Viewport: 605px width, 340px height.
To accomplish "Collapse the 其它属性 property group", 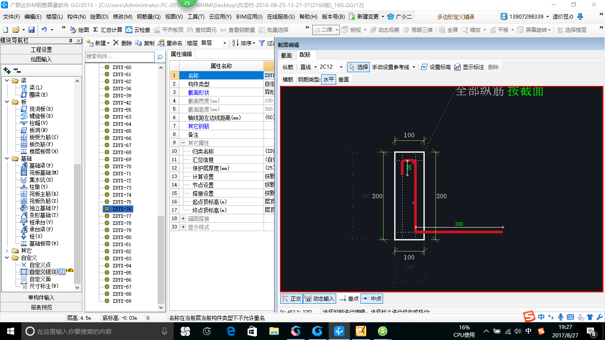I will point(183,143).
